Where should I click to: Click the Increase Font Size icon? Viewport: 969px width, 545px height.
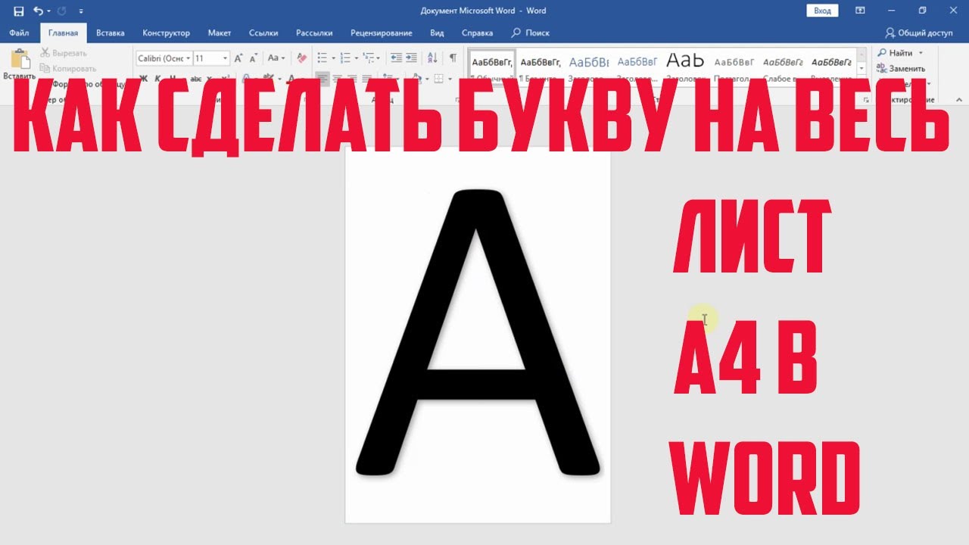pos(238,58)
